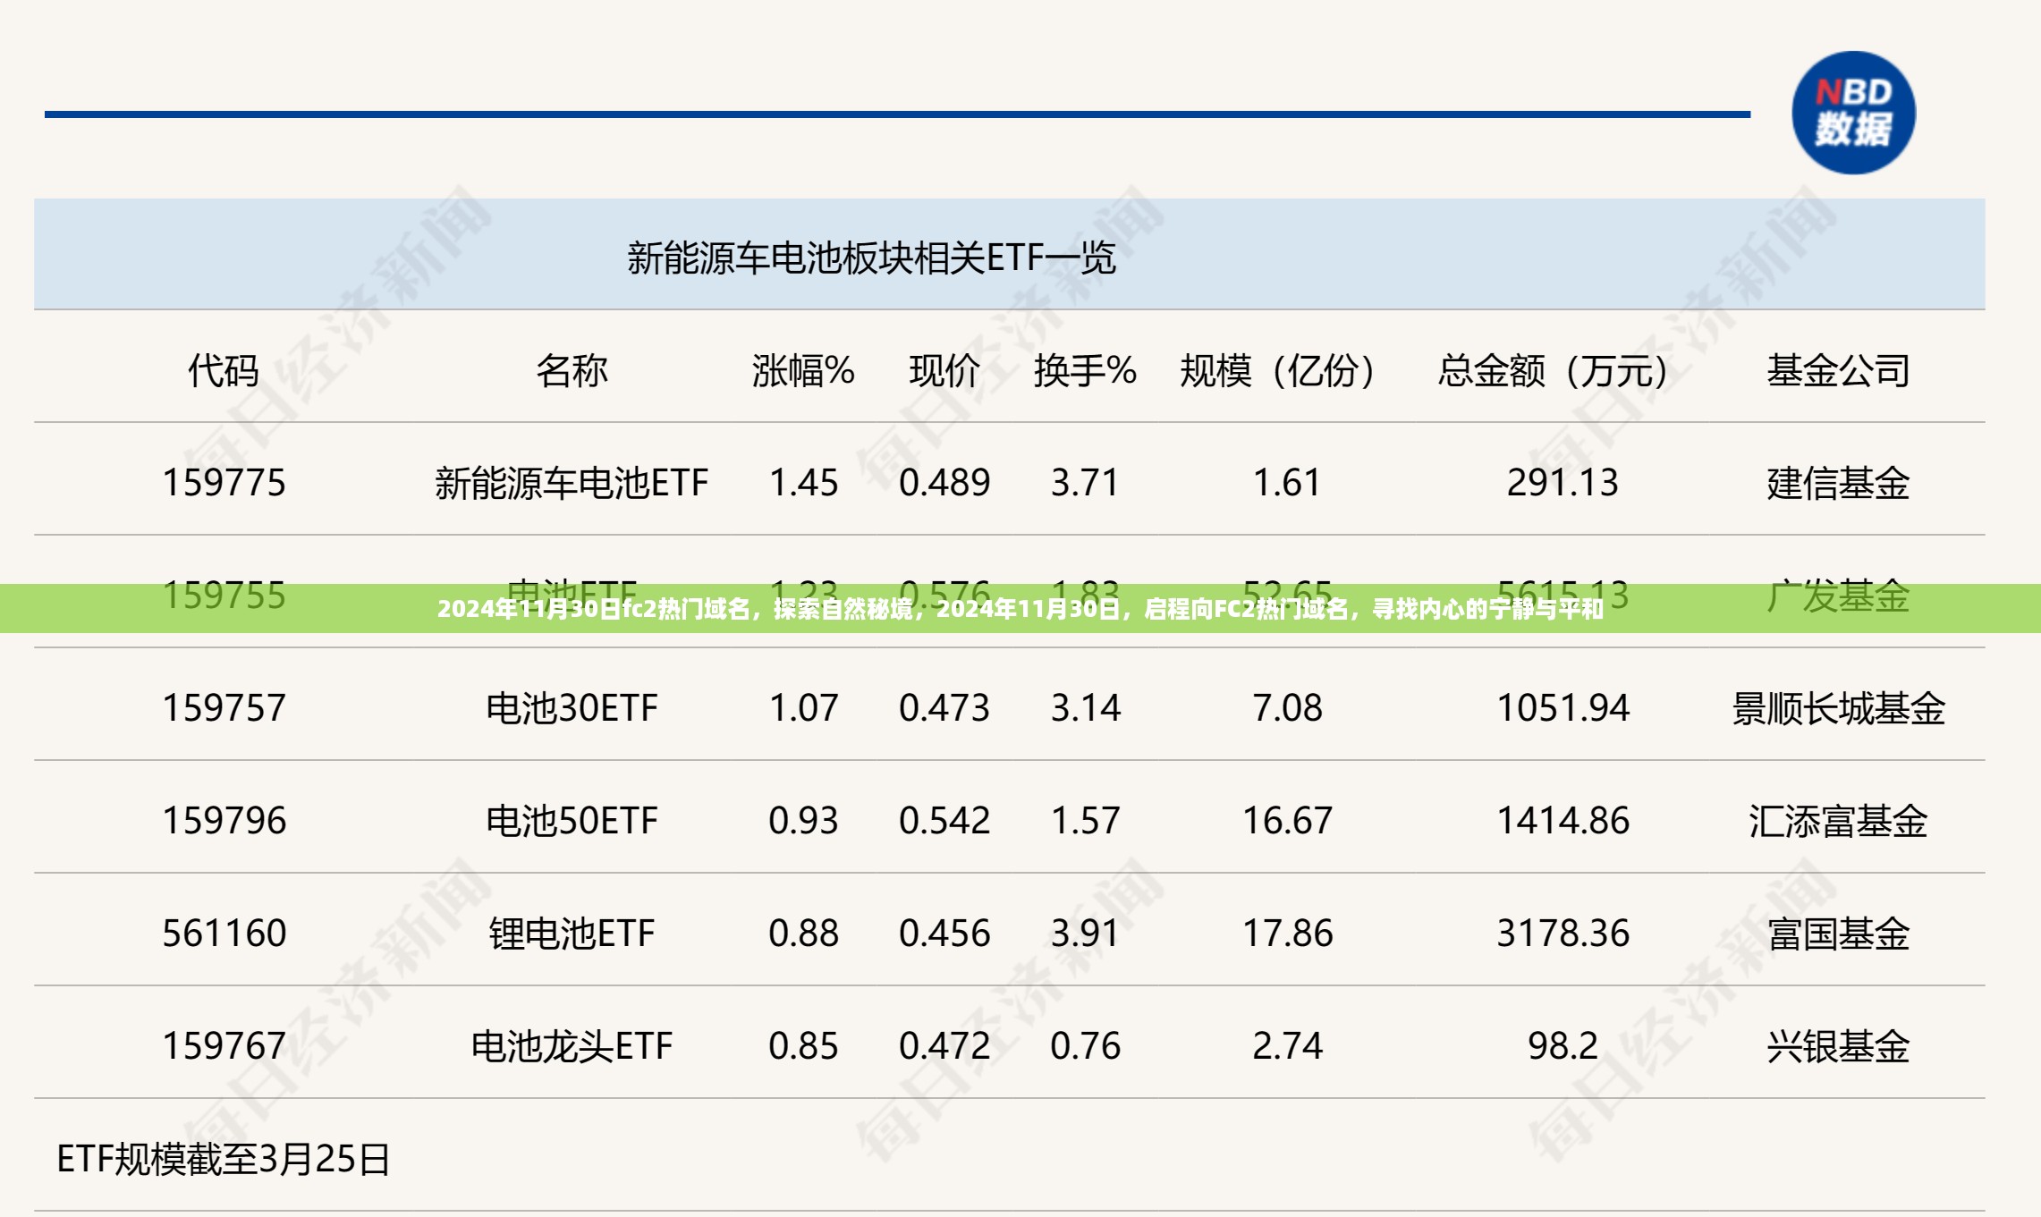Click the 名称 column header
Image resolution: width=2041 pixels, height=1217 pixels.
point(572,370)
